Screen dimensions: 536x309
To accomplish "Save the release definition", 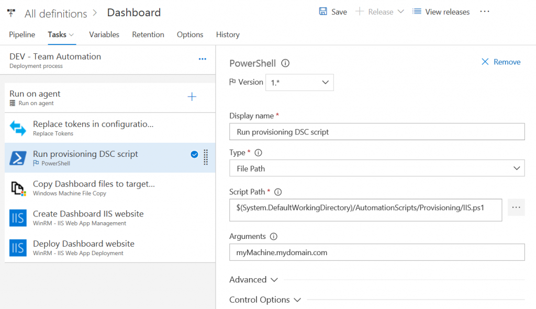I will pos(332,12).
